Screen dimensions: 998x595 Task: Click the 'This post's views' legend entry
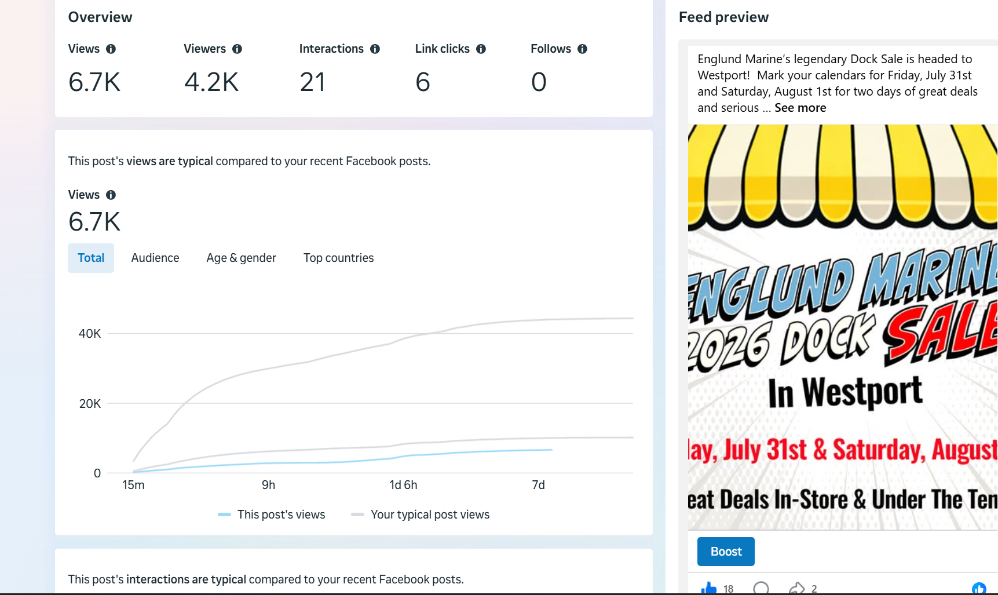pos(272,514)
